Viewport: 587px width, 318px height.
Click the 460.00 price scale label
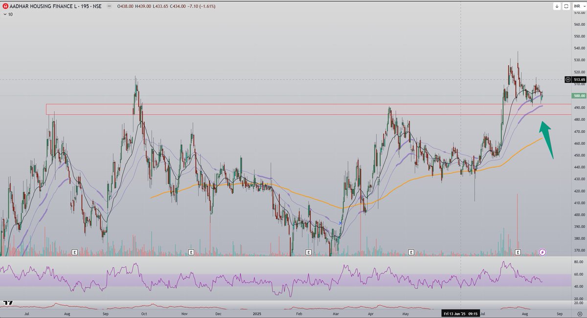pos(579,143)
